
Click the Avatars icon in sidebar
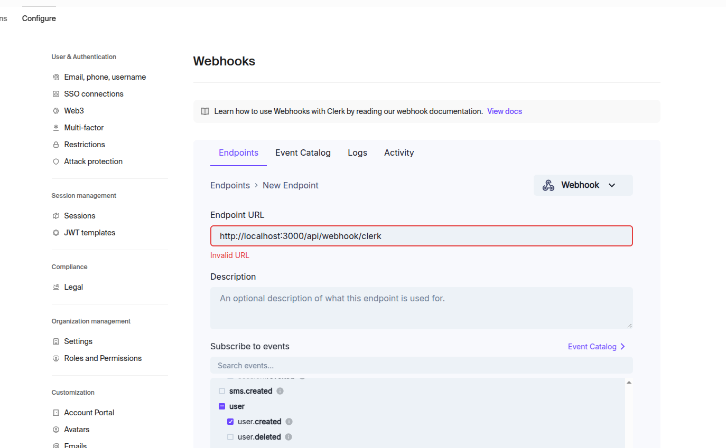[56, 430]
